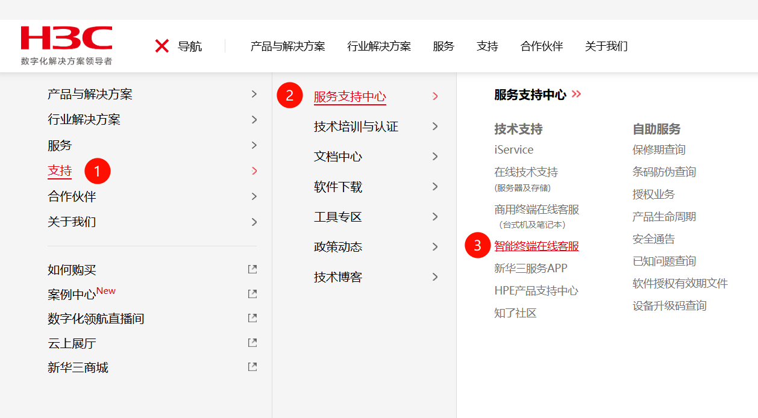Select 服务支持中心 in middle submenu

(350, 96)
